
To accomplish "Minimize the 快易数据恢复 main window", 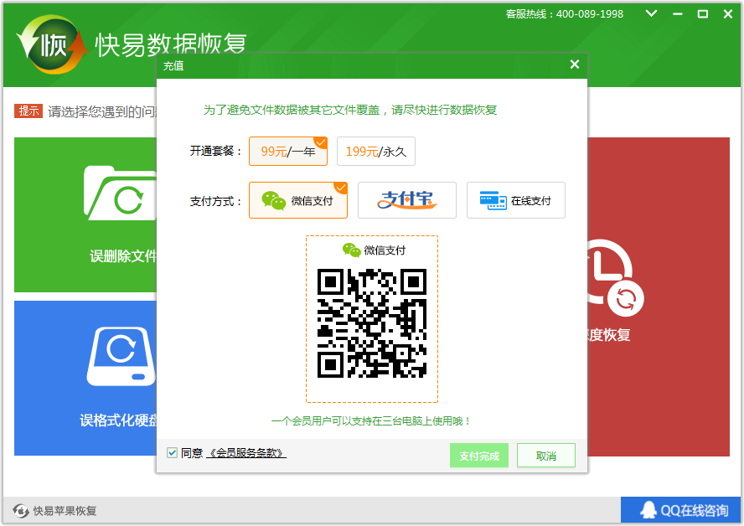I will pyautogui.click(x=677, y=14).
